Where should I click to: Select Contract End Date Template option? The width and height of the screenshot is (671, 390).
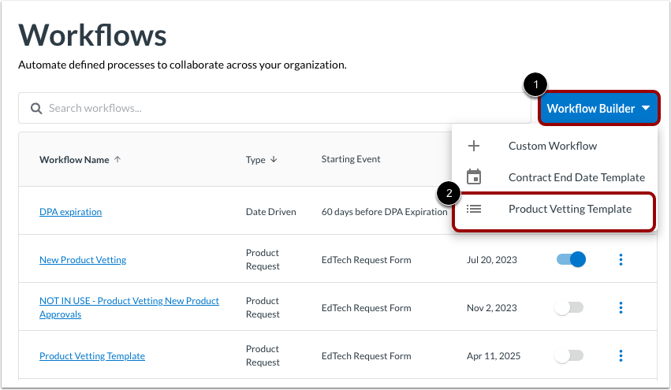point(554,177)
